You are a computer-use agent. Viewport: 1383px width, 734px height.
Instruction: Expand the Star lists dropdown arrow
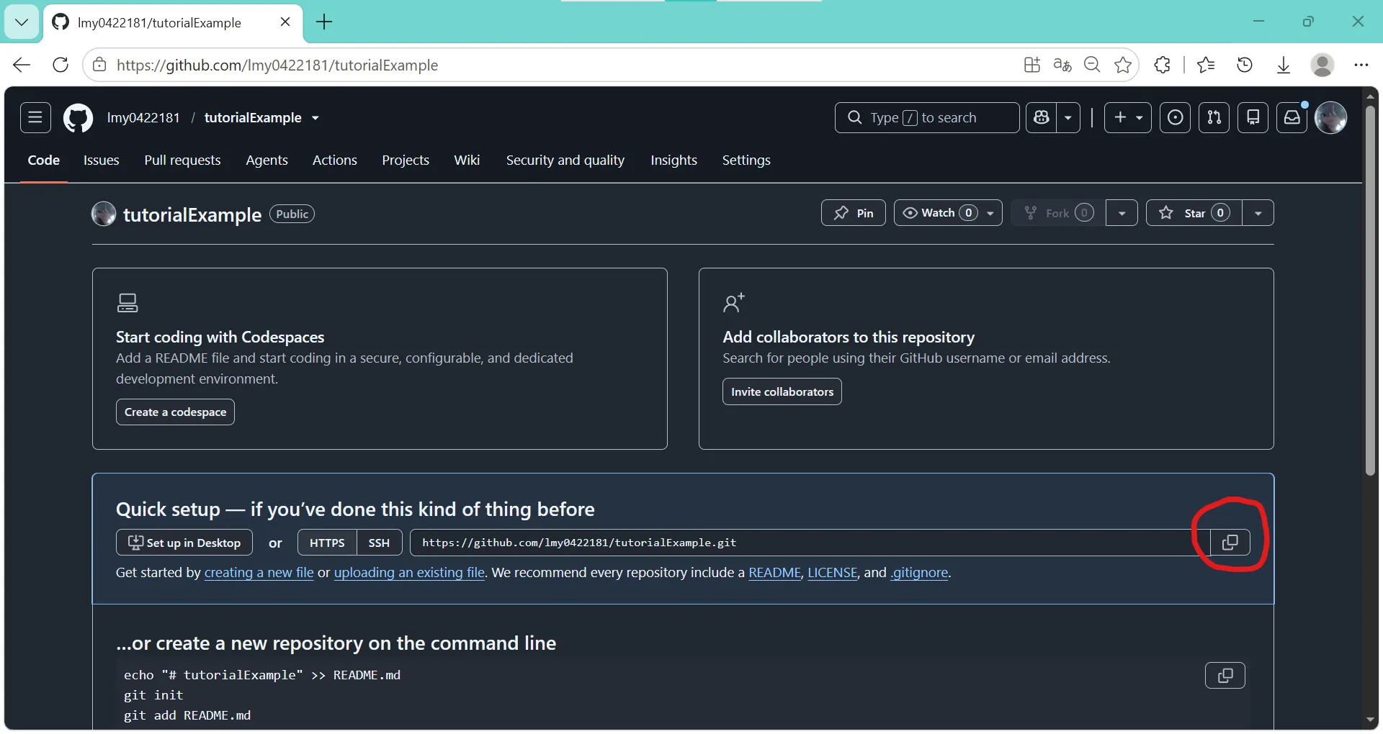tap(1258, 213)
